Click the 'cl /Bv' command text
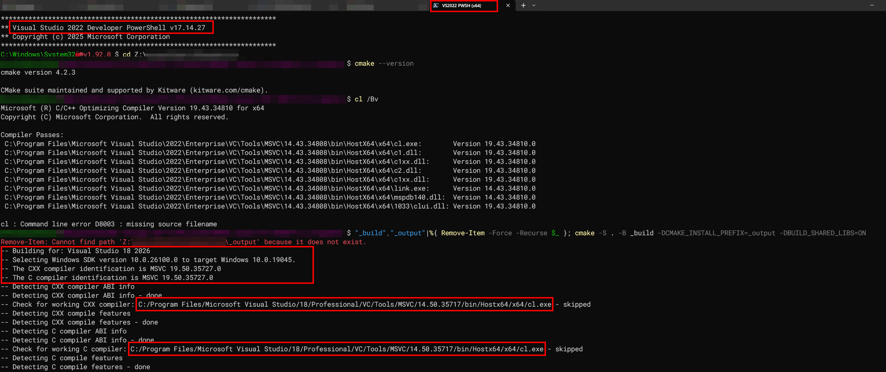Screen dimensions: 886x372 pyautogui.click(x=366, y=99)
